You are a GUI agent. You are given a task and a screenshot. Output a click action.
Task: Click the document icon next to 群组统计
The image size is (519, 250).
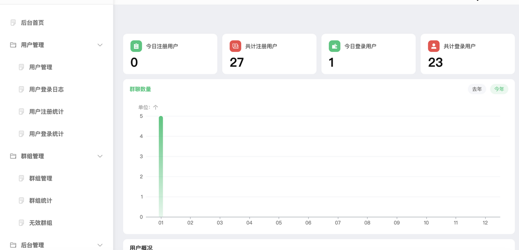21,201
